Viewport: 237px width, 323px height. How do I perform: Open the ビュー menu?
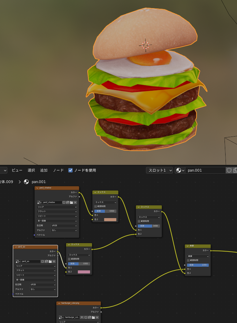click(17, 170)
